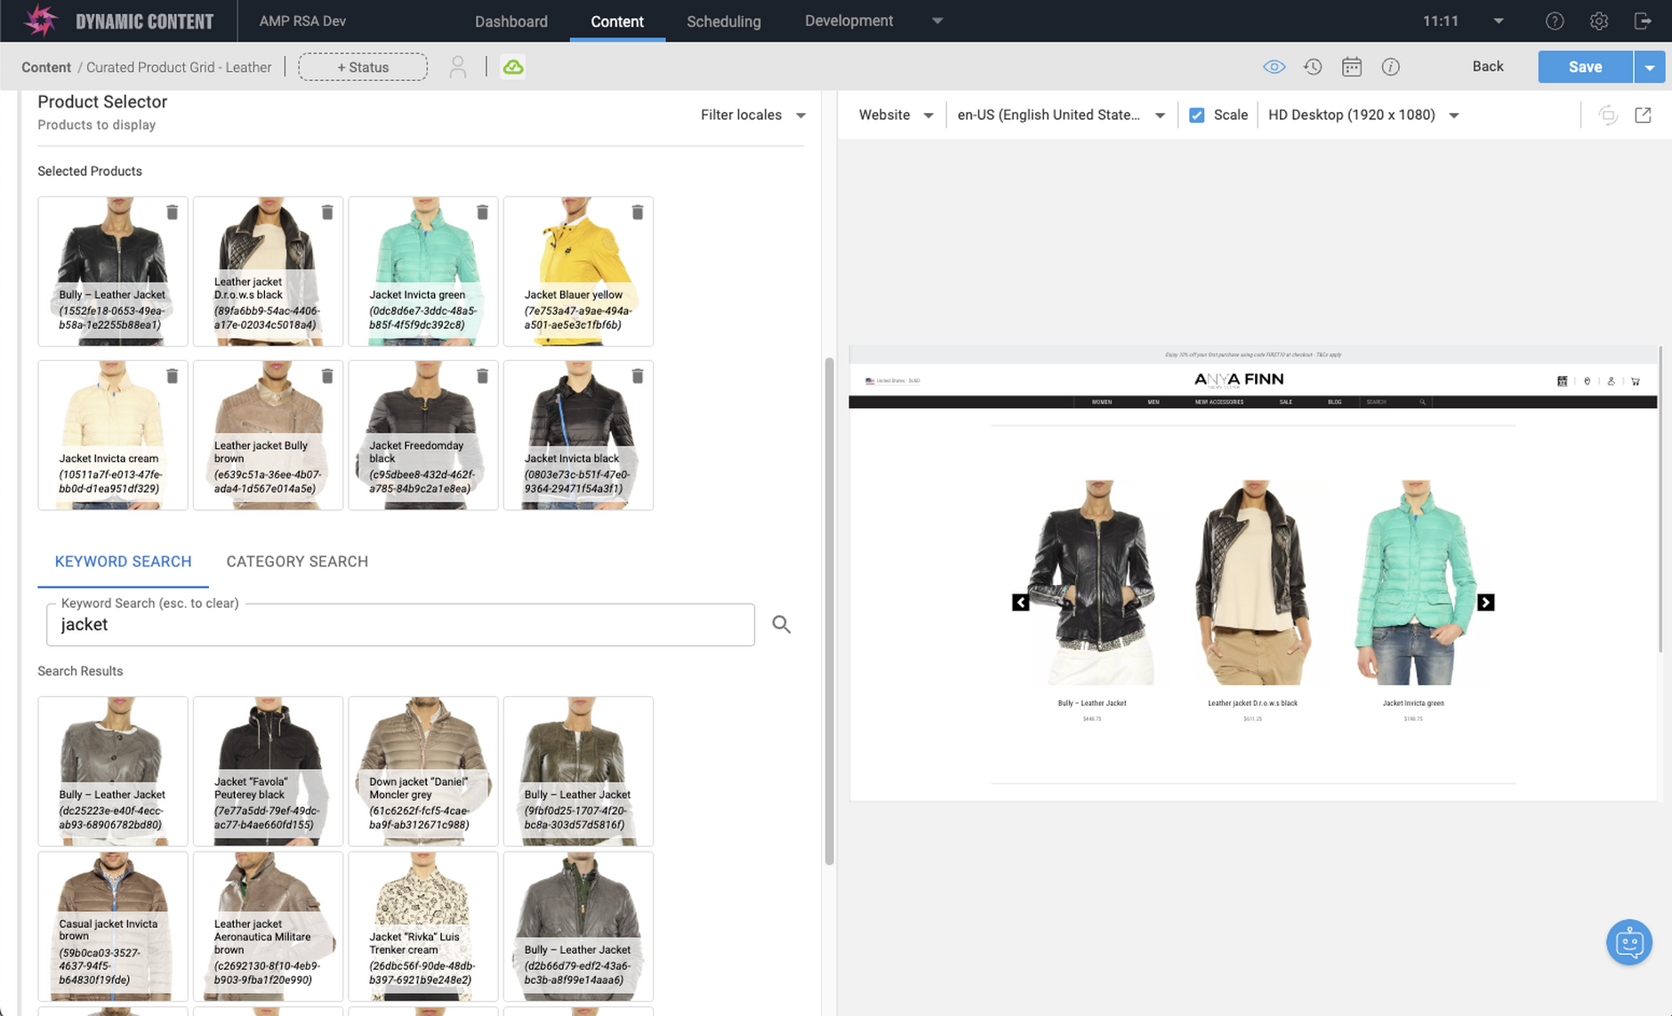The height and width of the screenshot is (1016, 1672).
Task: Toggle the visualization eye icon
Action: pos(1274,67)
